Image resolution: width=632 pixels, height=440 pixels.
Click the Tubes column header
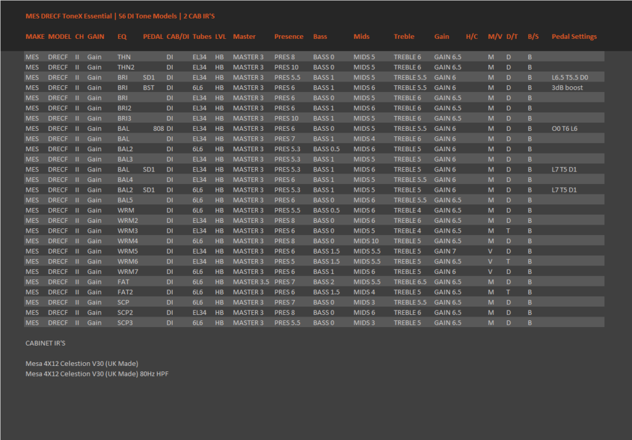tap(202, 36)
